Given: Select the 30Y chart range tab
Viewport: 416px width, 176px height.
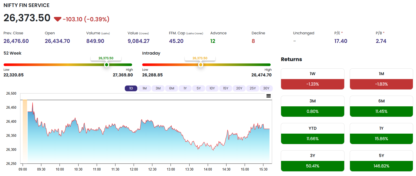Looking at the screenshot, I should click(266, 88).
